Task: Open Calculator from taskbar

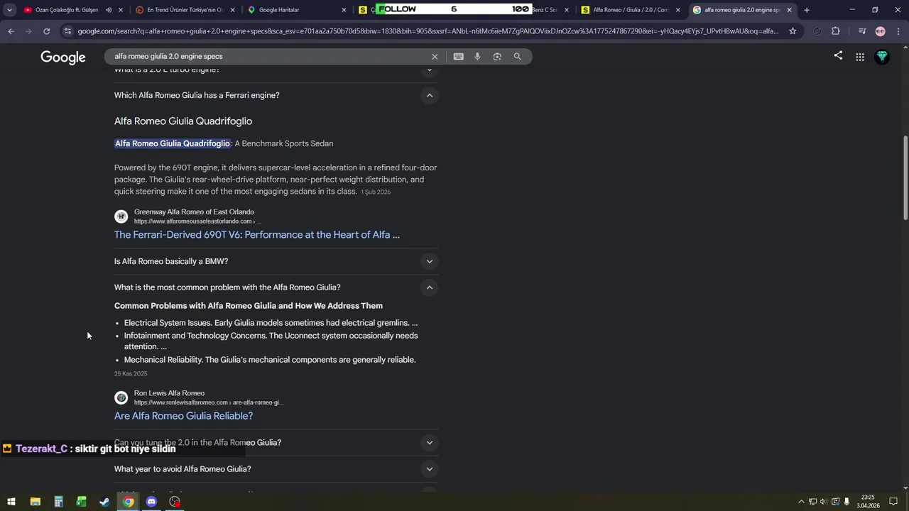Action: click(x=58, y=502)
